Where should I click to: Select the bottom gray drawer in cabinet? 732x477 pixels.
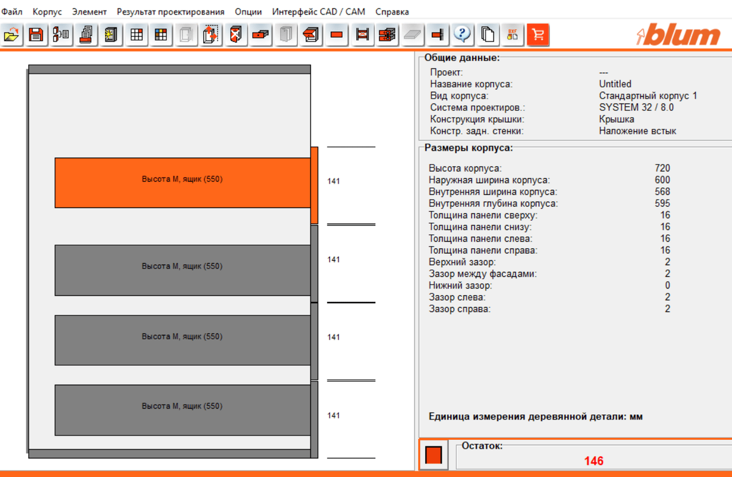coord(182,409)
